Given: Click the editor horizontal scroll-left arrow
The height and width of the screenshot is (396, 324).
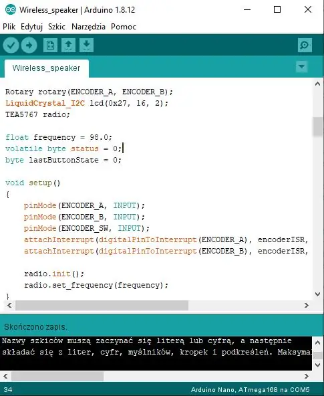Looking at the screenshot, I should (9, 305).
